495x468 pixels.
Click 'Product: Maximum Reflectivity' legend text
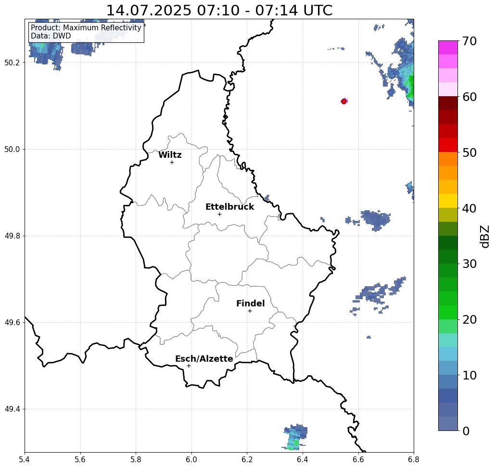click(x=86, y=27)
